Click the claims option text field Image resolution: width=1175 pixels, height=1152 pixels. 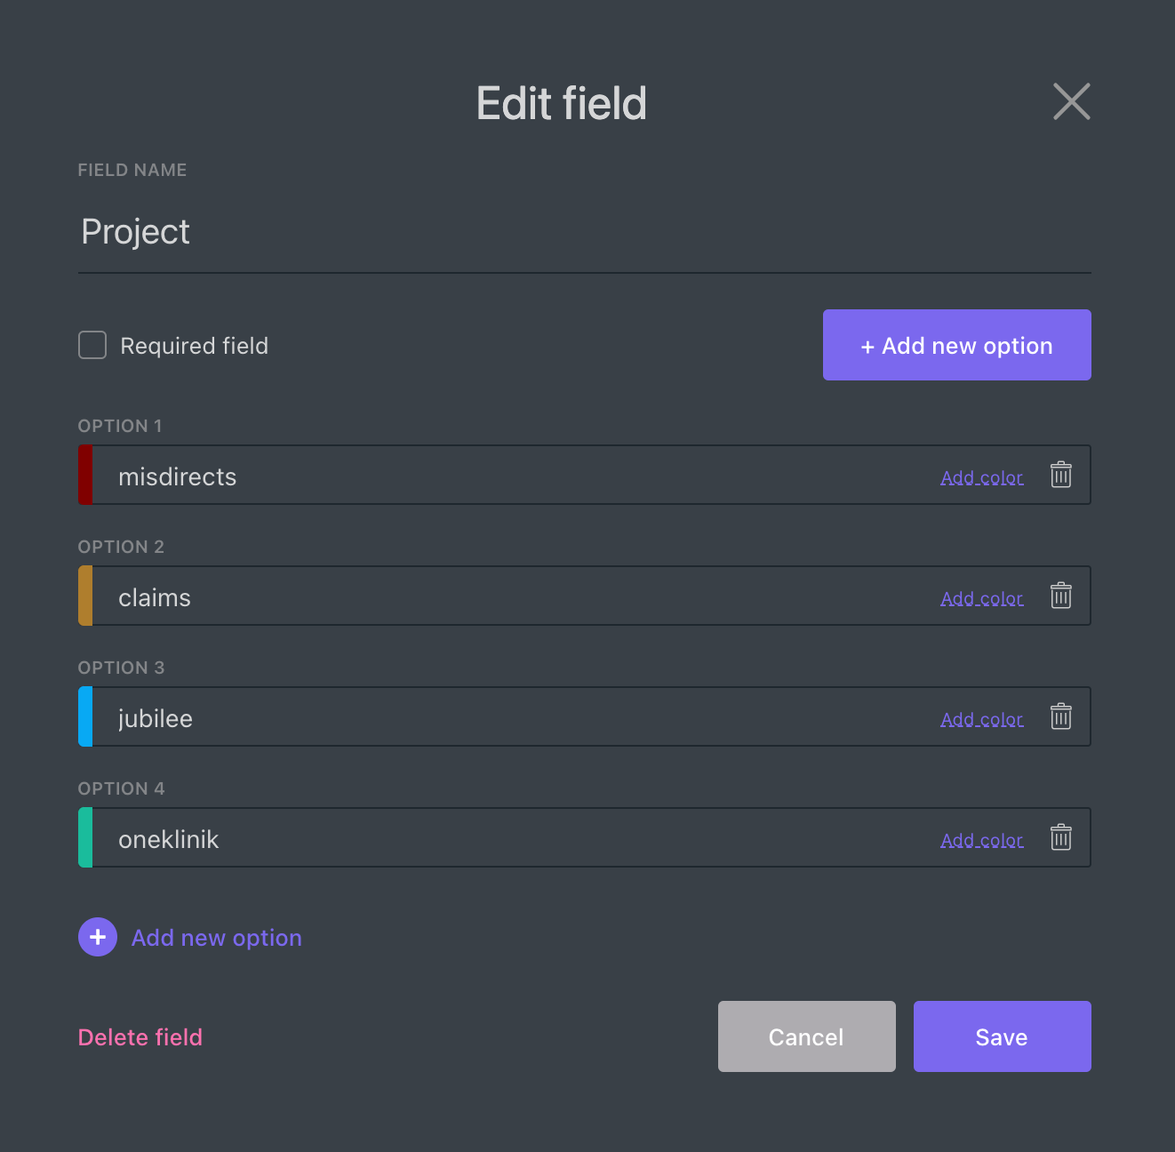pos(516,597)
